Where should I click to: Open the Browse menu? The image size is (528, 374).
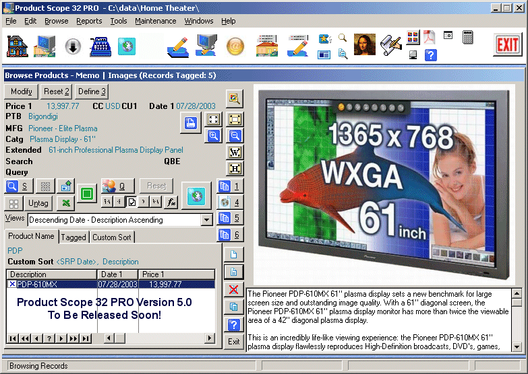coord(56,21)
